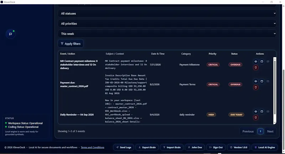285x154 pixels.
Task: Click the Version 1.0.0 button
Action: coord(238,147)
